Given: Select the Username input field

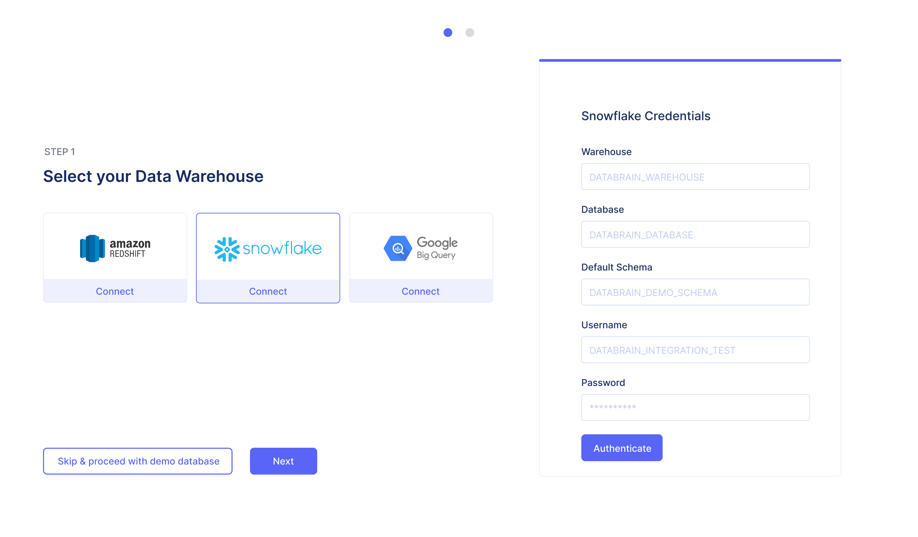Looking at the screenshot, I should point(695,350).
